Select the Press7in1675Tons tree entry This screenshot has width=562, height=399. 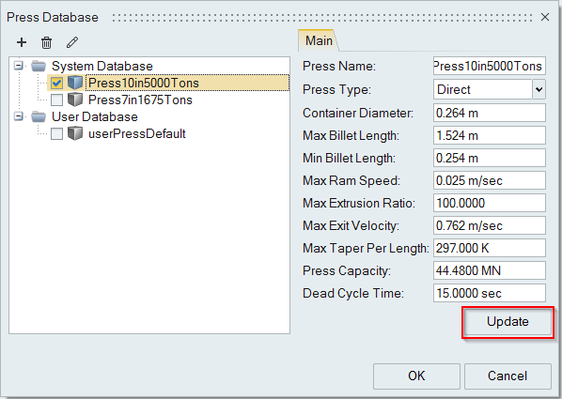(141, 100)
